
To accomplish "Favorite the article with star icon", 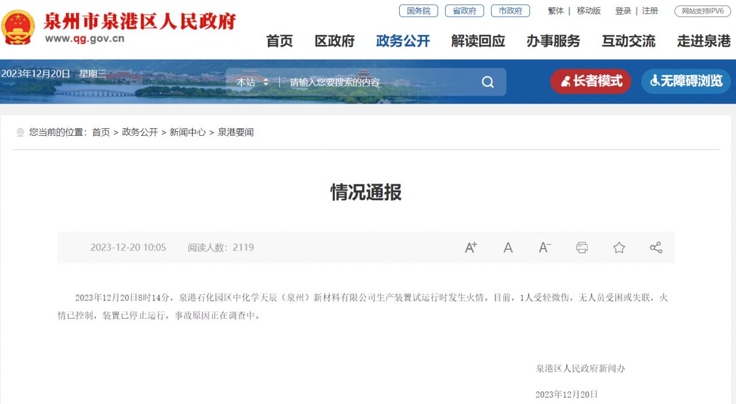I will pos(619,247).
